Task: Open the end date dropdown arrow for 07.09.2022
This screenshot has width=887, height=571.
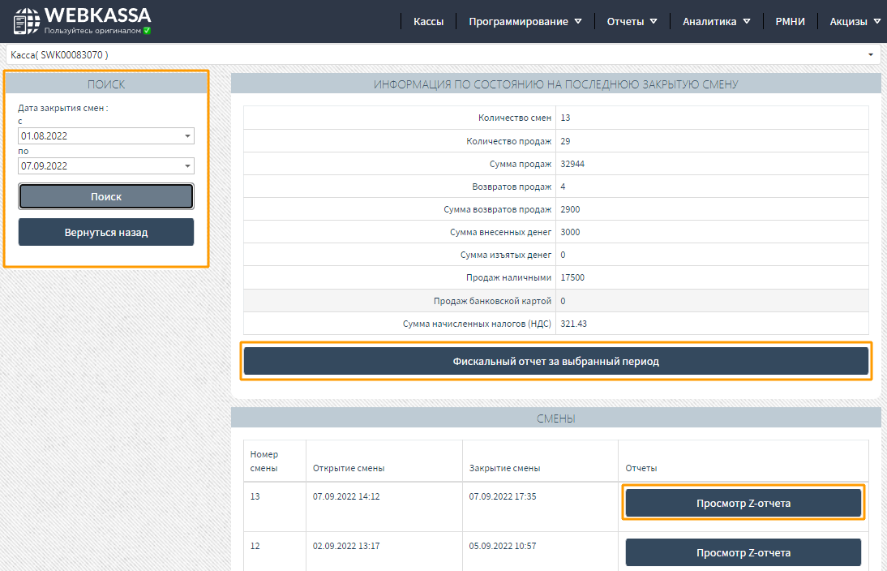Action: tap(187, 165)
